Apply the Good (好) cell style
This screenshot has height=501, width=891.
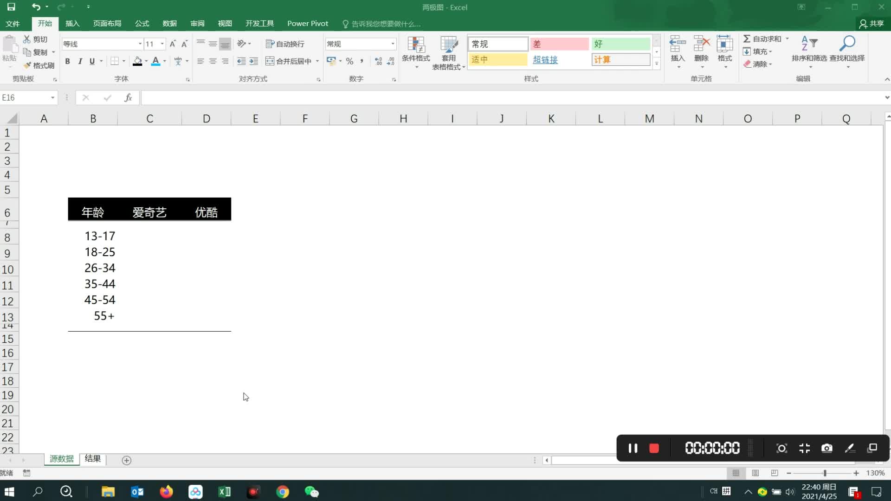pos(620,44)
